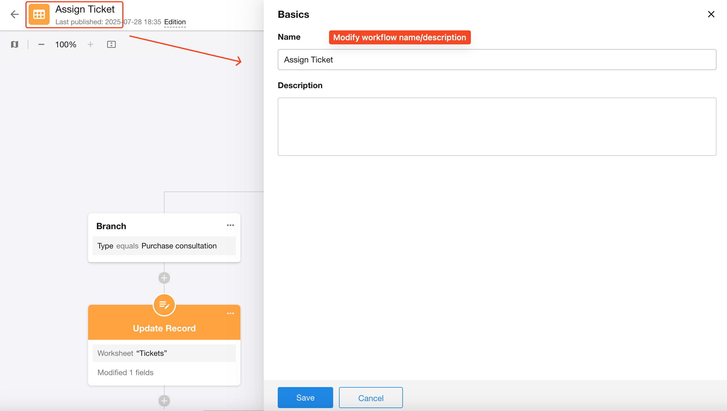Click the Assign Ticket workflow title

coord(85,9)
